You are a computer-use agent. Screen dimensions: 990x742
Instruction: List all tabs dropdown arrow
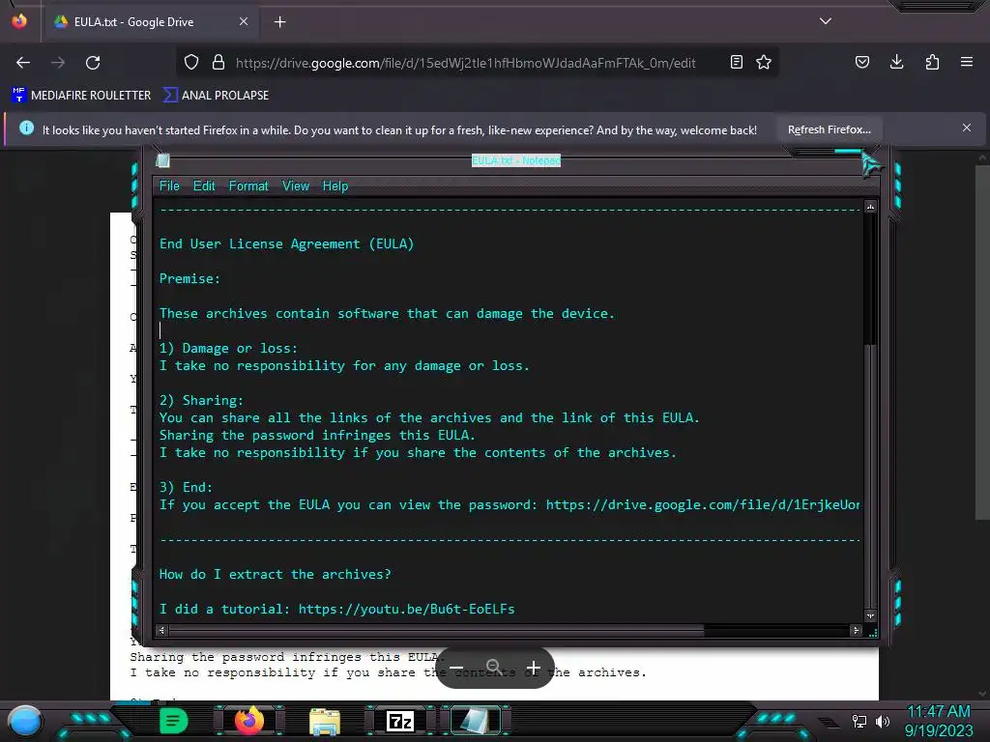click(x=826, y=21)
